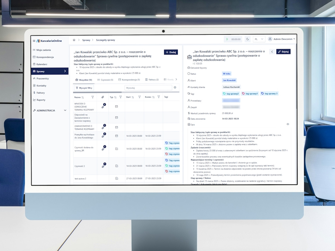Click into the Wyszukaj search field
335x251 pixels.
(148, 88)
